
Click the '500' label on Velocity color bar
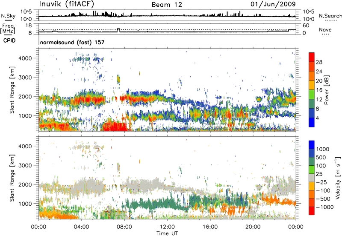[x=321, y=158]
